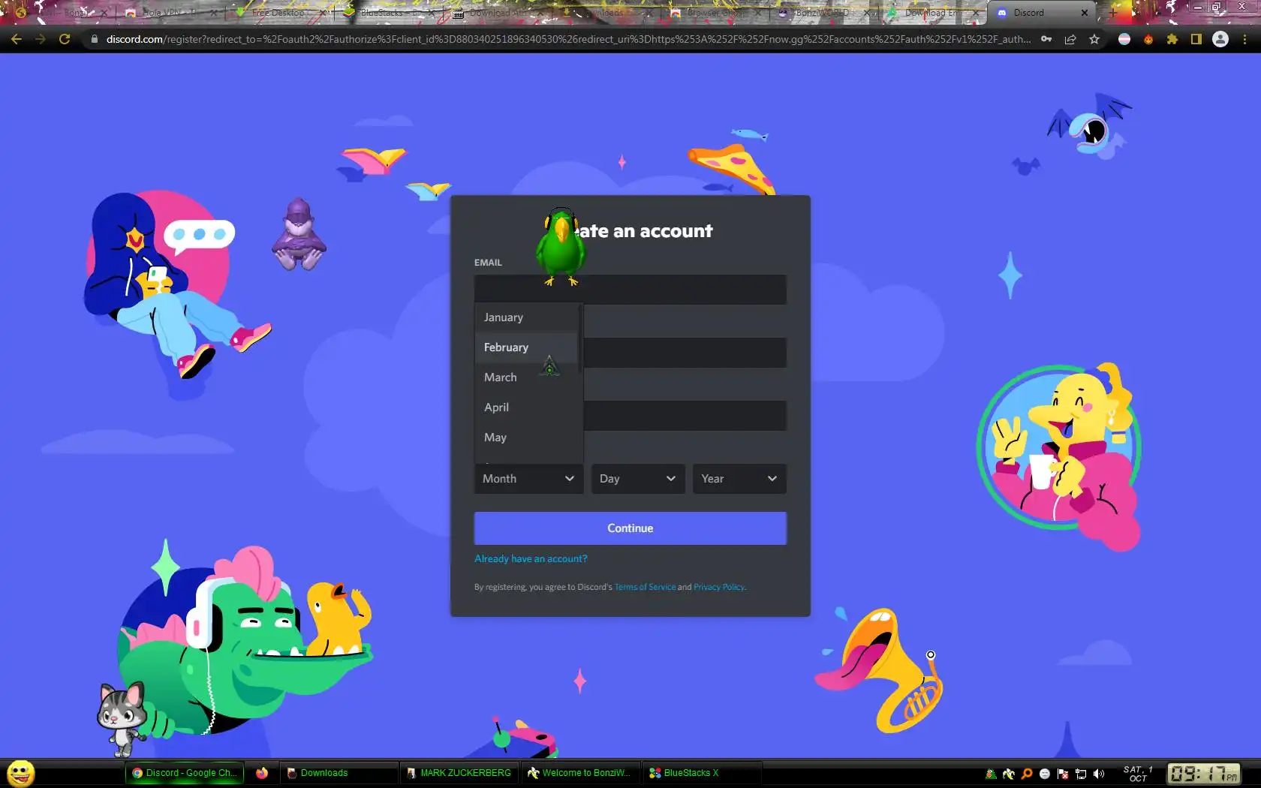Switch to the Hola VPN tab
The width and height of the screenshot is (1261, 788).
point(170,13)
